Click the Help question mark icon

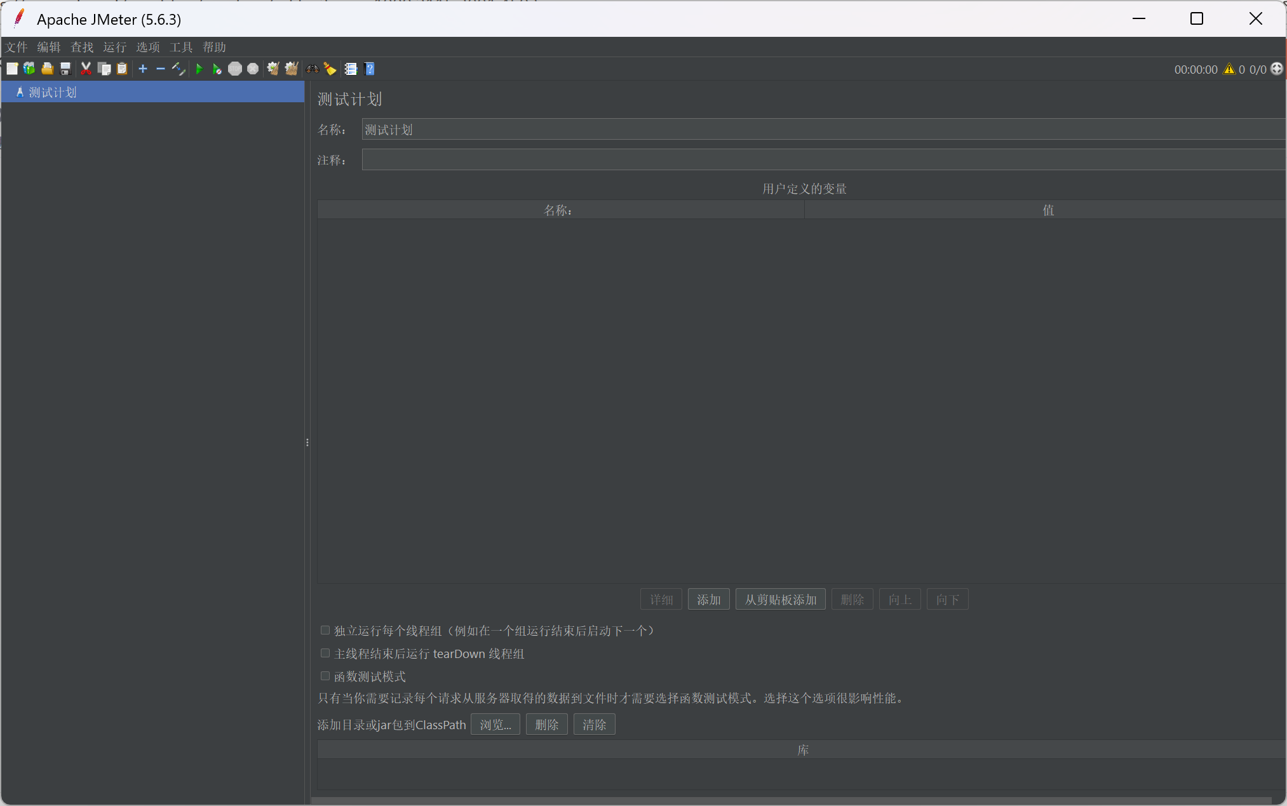point(370,69)
